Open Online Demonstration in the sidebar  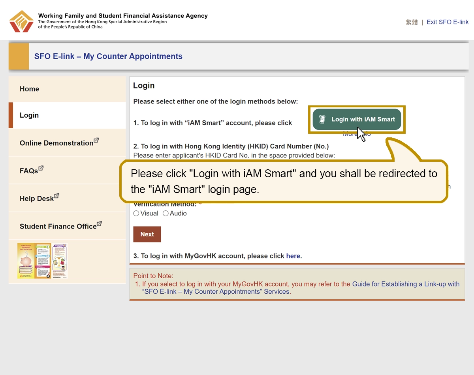pos(67,143)
